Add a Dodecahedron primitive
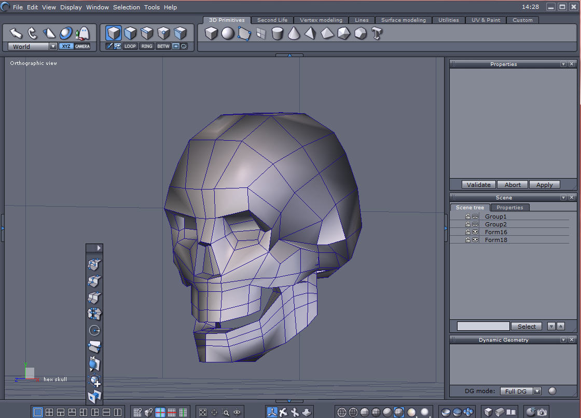This screenshot has height=418, width=581. pyautogui.click(x=360, y=33)
